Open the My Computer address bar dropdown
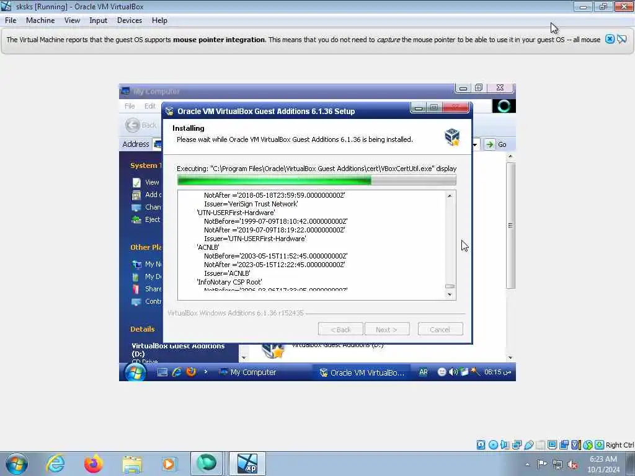Image resolution: width=635 pixels, height=476 pixels. click(x=475, y=144)
